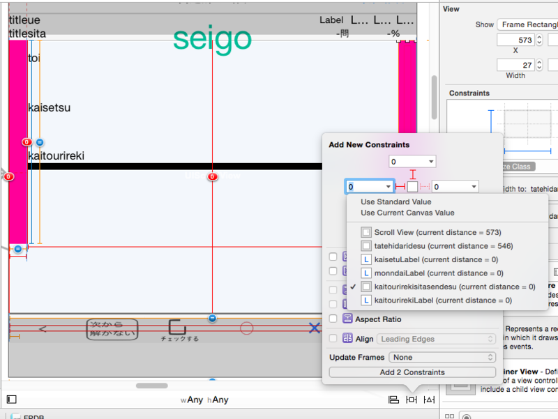Select the kaisetsu label
The height and width of the screenshot is (419, 558).
coord(49,107)
